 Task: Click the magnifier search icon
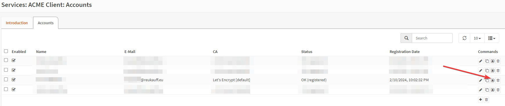(x=406, y=38)
